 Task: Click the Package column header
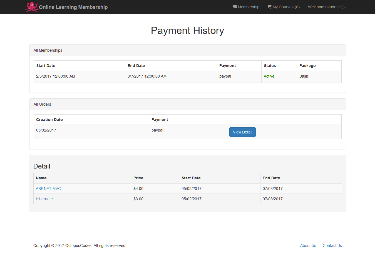tap(307, 66)
